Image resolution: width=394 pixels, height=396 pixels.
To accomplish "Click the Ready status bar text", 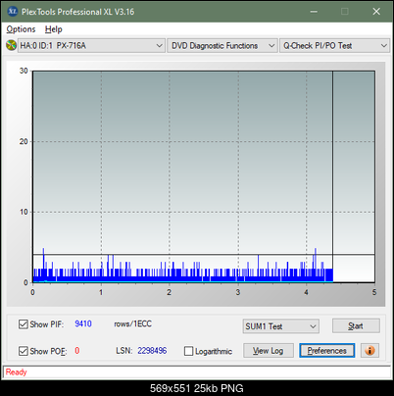I will (x=16, y=372).
